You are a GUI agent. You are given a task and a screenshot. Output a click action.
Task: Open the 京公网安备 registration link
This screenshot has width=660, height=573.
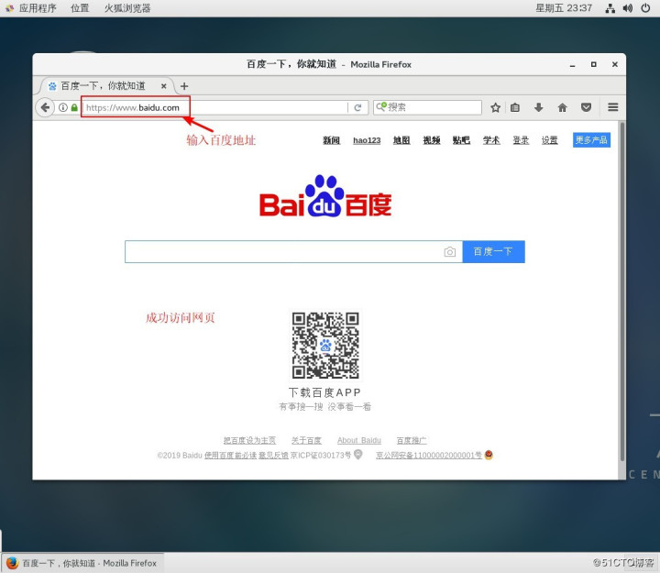point(429,455)
